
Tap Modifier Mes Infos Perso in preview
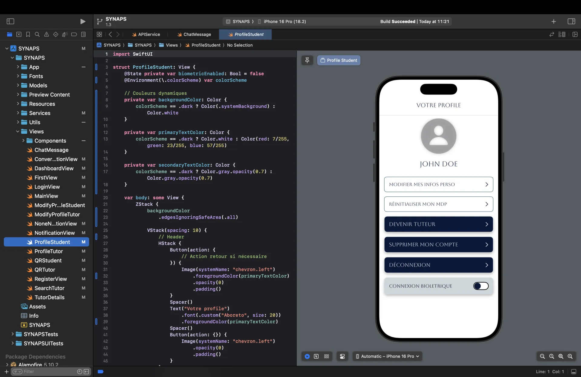click(x=438, y=185)
